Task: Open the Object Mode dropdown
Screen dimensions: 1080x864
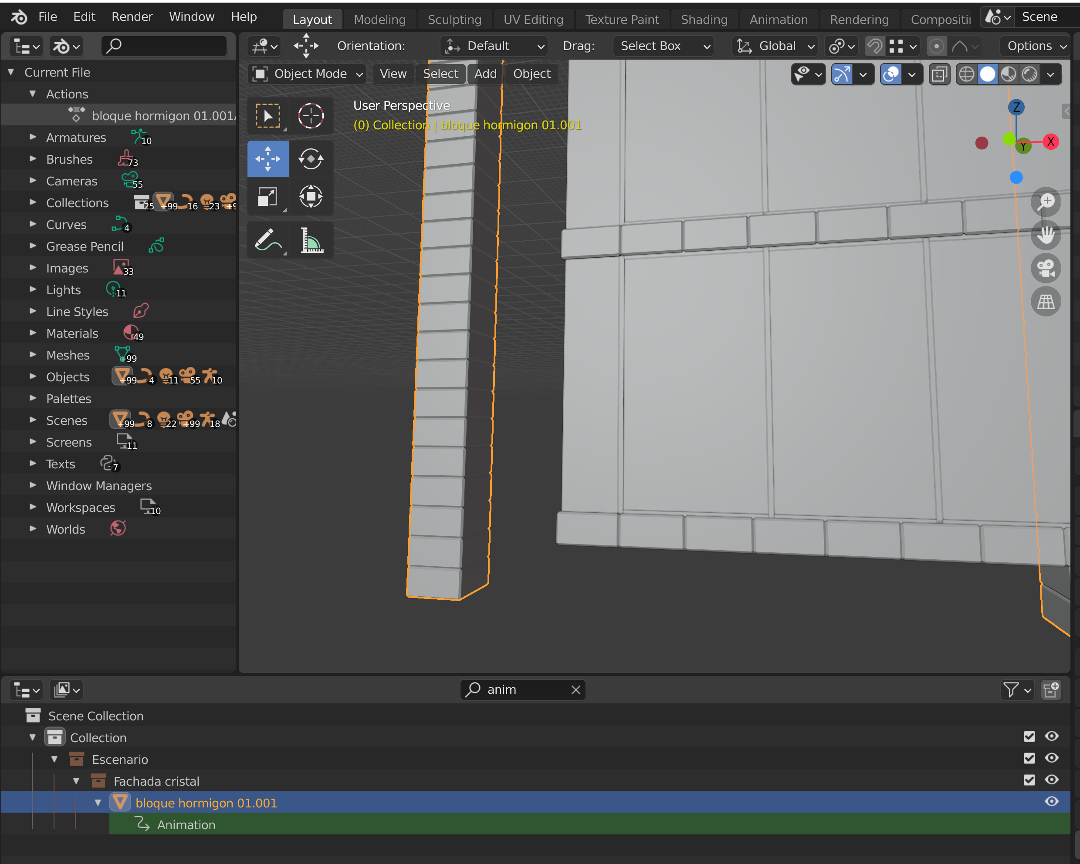Action: click(308, 74)
